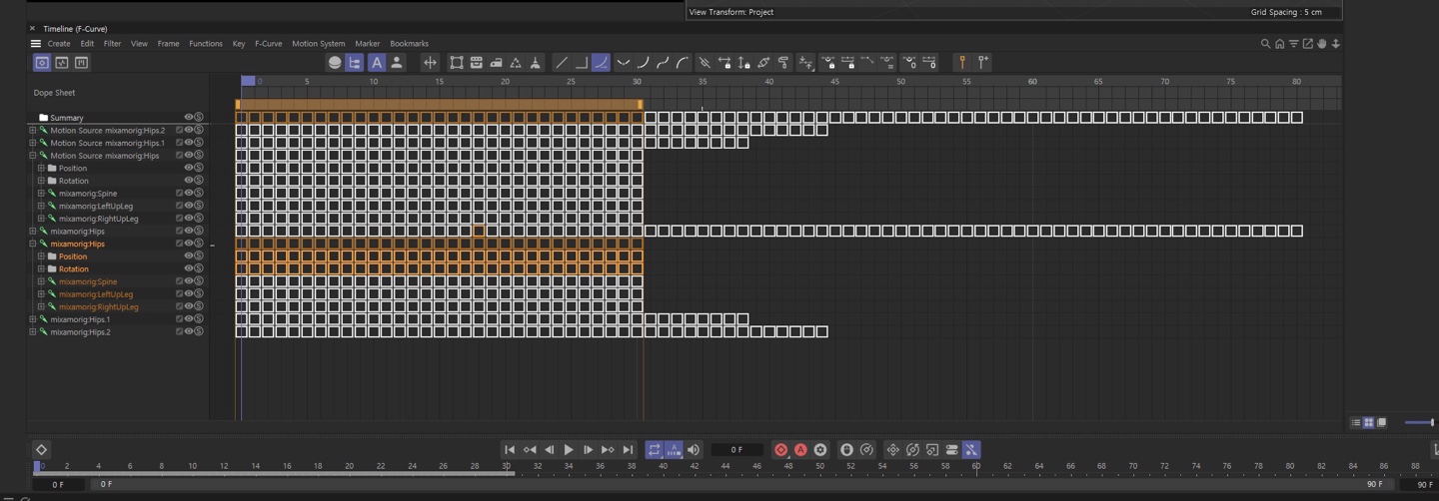Toggle sound speaker button in playback bar
Viewport: 1439px width, 501px height.
694,450
